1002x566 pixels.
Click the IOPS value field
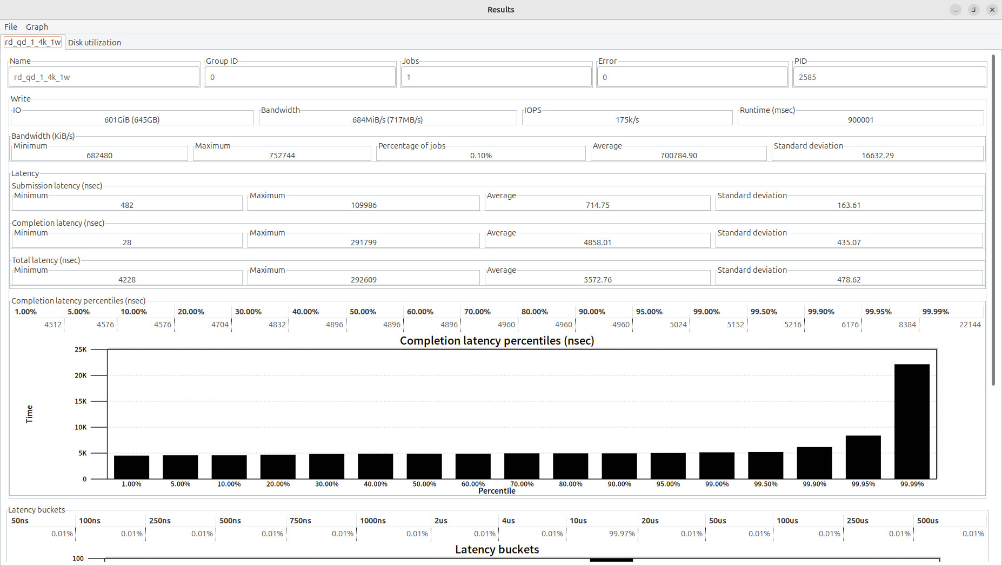[x=627, y=120]
